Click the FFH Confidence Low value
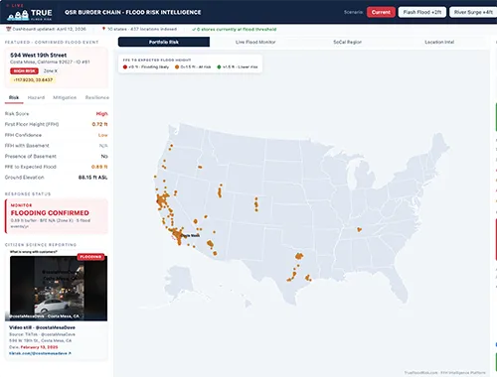Image resolution: width=497 pixels, height=377 pixels. pyautogui.click(x=103, y=135)
